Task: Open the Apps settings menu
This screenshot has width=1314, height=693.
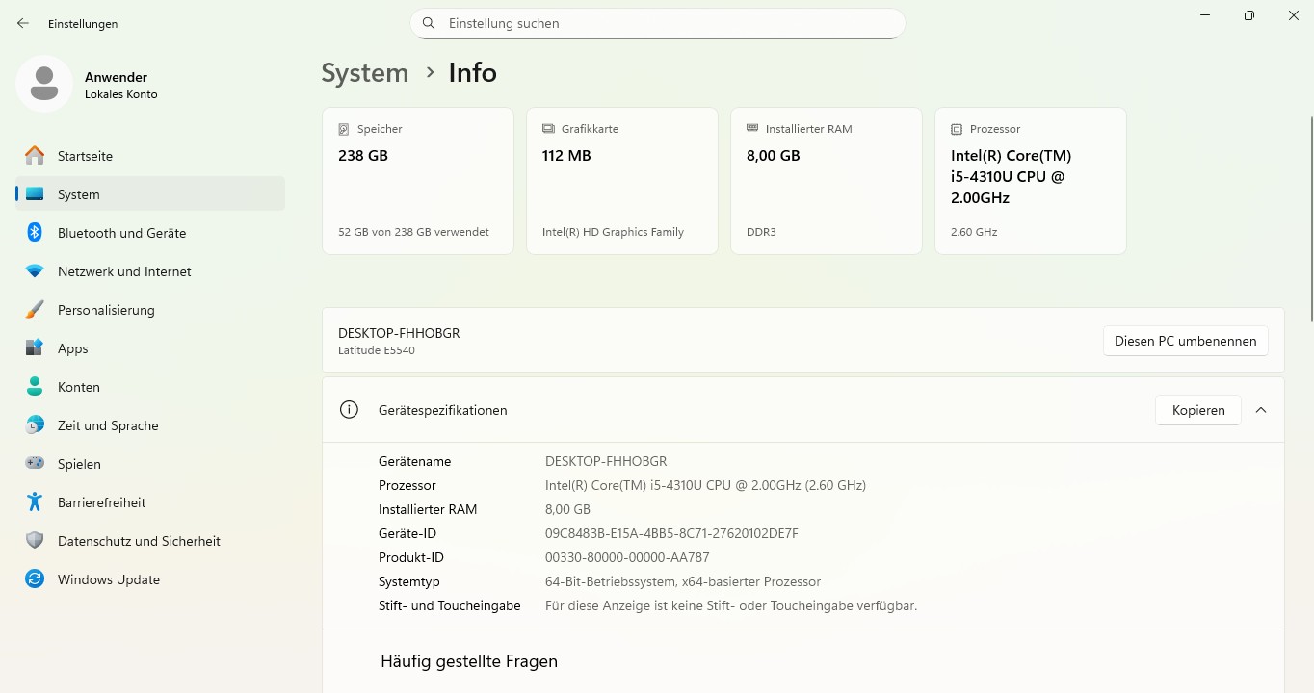Action: pos(72,348)
